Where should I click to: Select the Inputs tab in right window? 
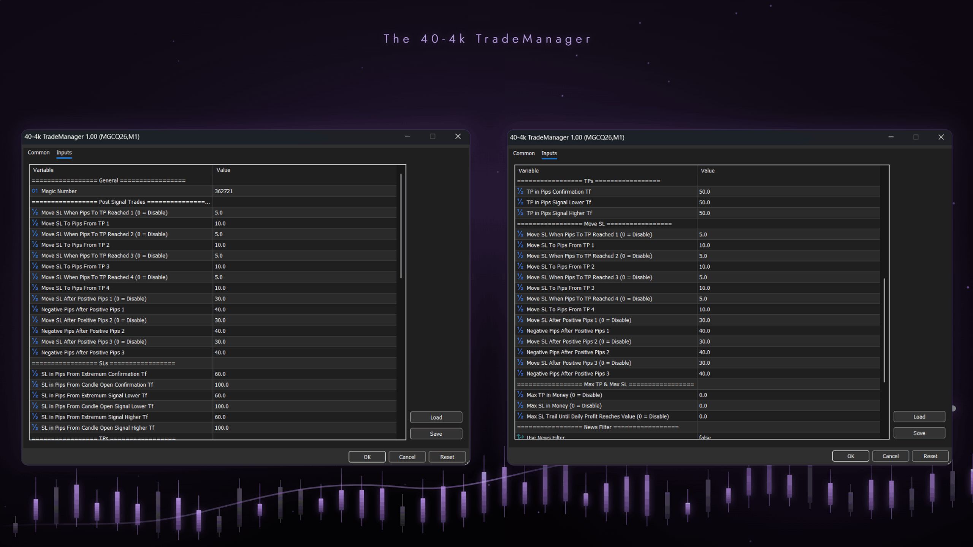tap(549, 153)
